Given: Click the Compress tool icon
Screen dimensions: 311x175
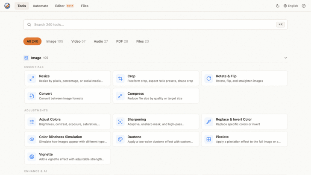Looking at the screenshot, I should [x=120, y=96].
